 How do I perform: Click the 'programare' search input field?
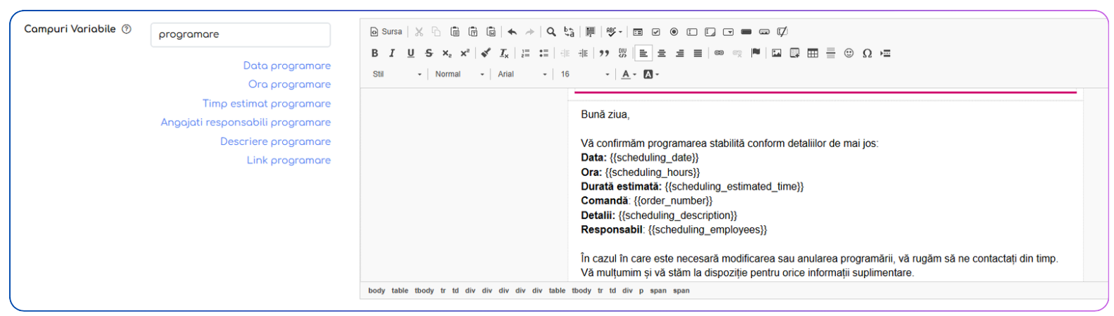click(241, 34)
